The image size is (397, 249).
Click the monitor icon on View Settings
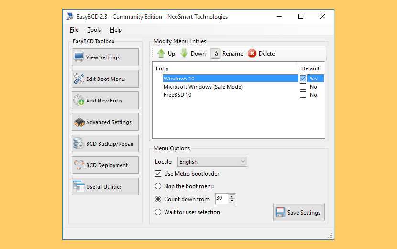click(78, 57)
